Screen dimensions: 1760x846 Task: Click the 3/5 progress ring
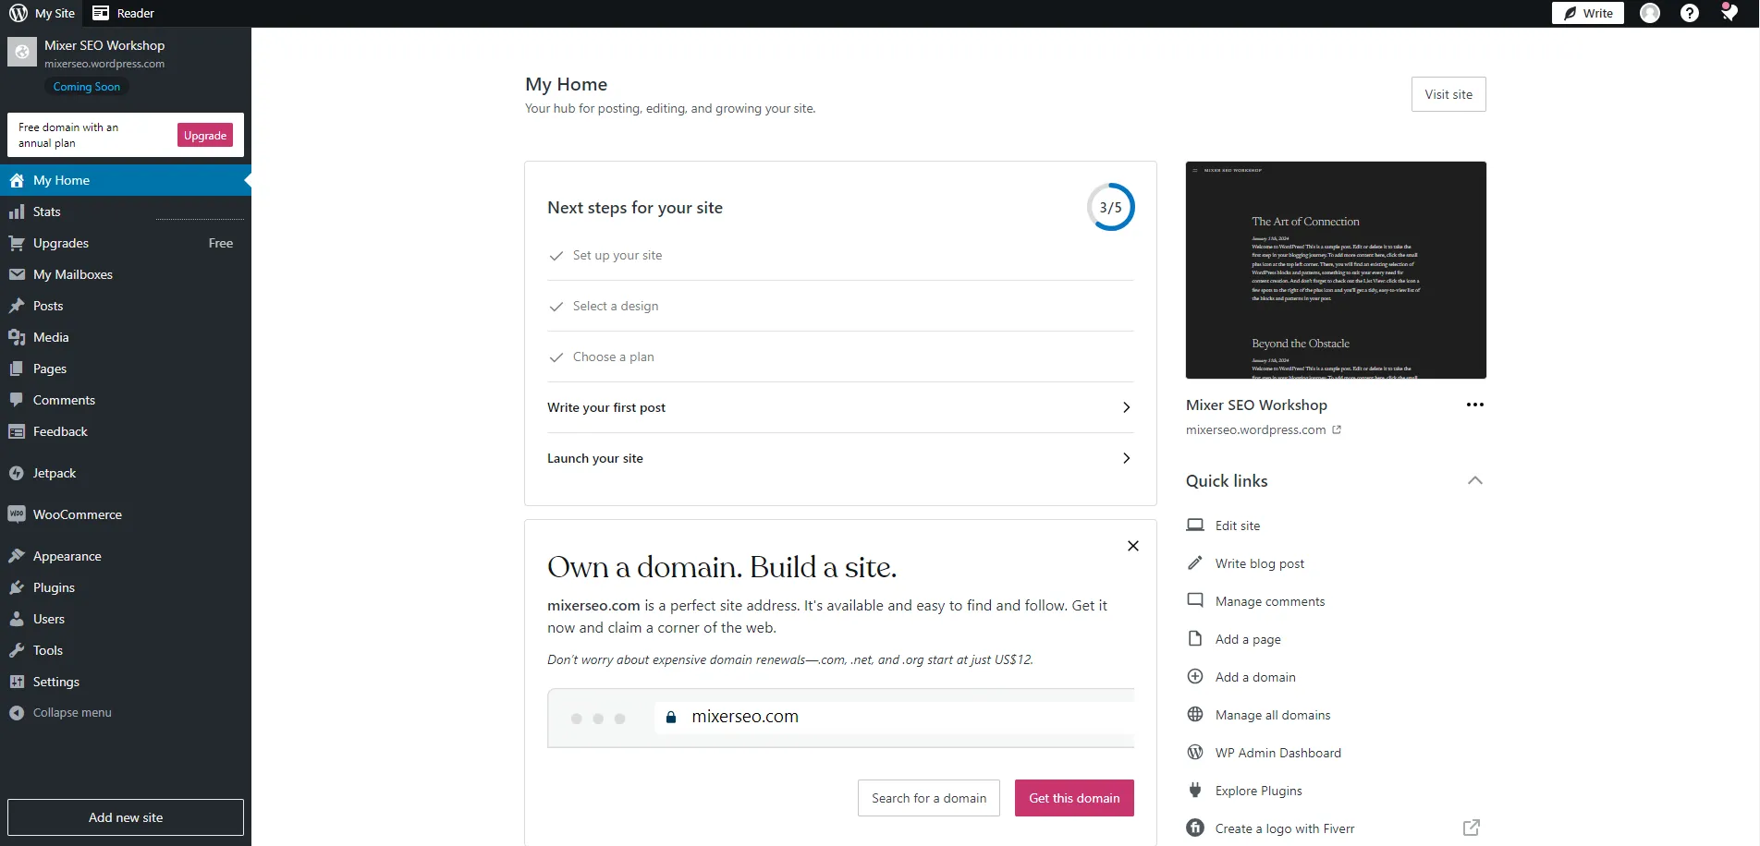click(1110, 207)
